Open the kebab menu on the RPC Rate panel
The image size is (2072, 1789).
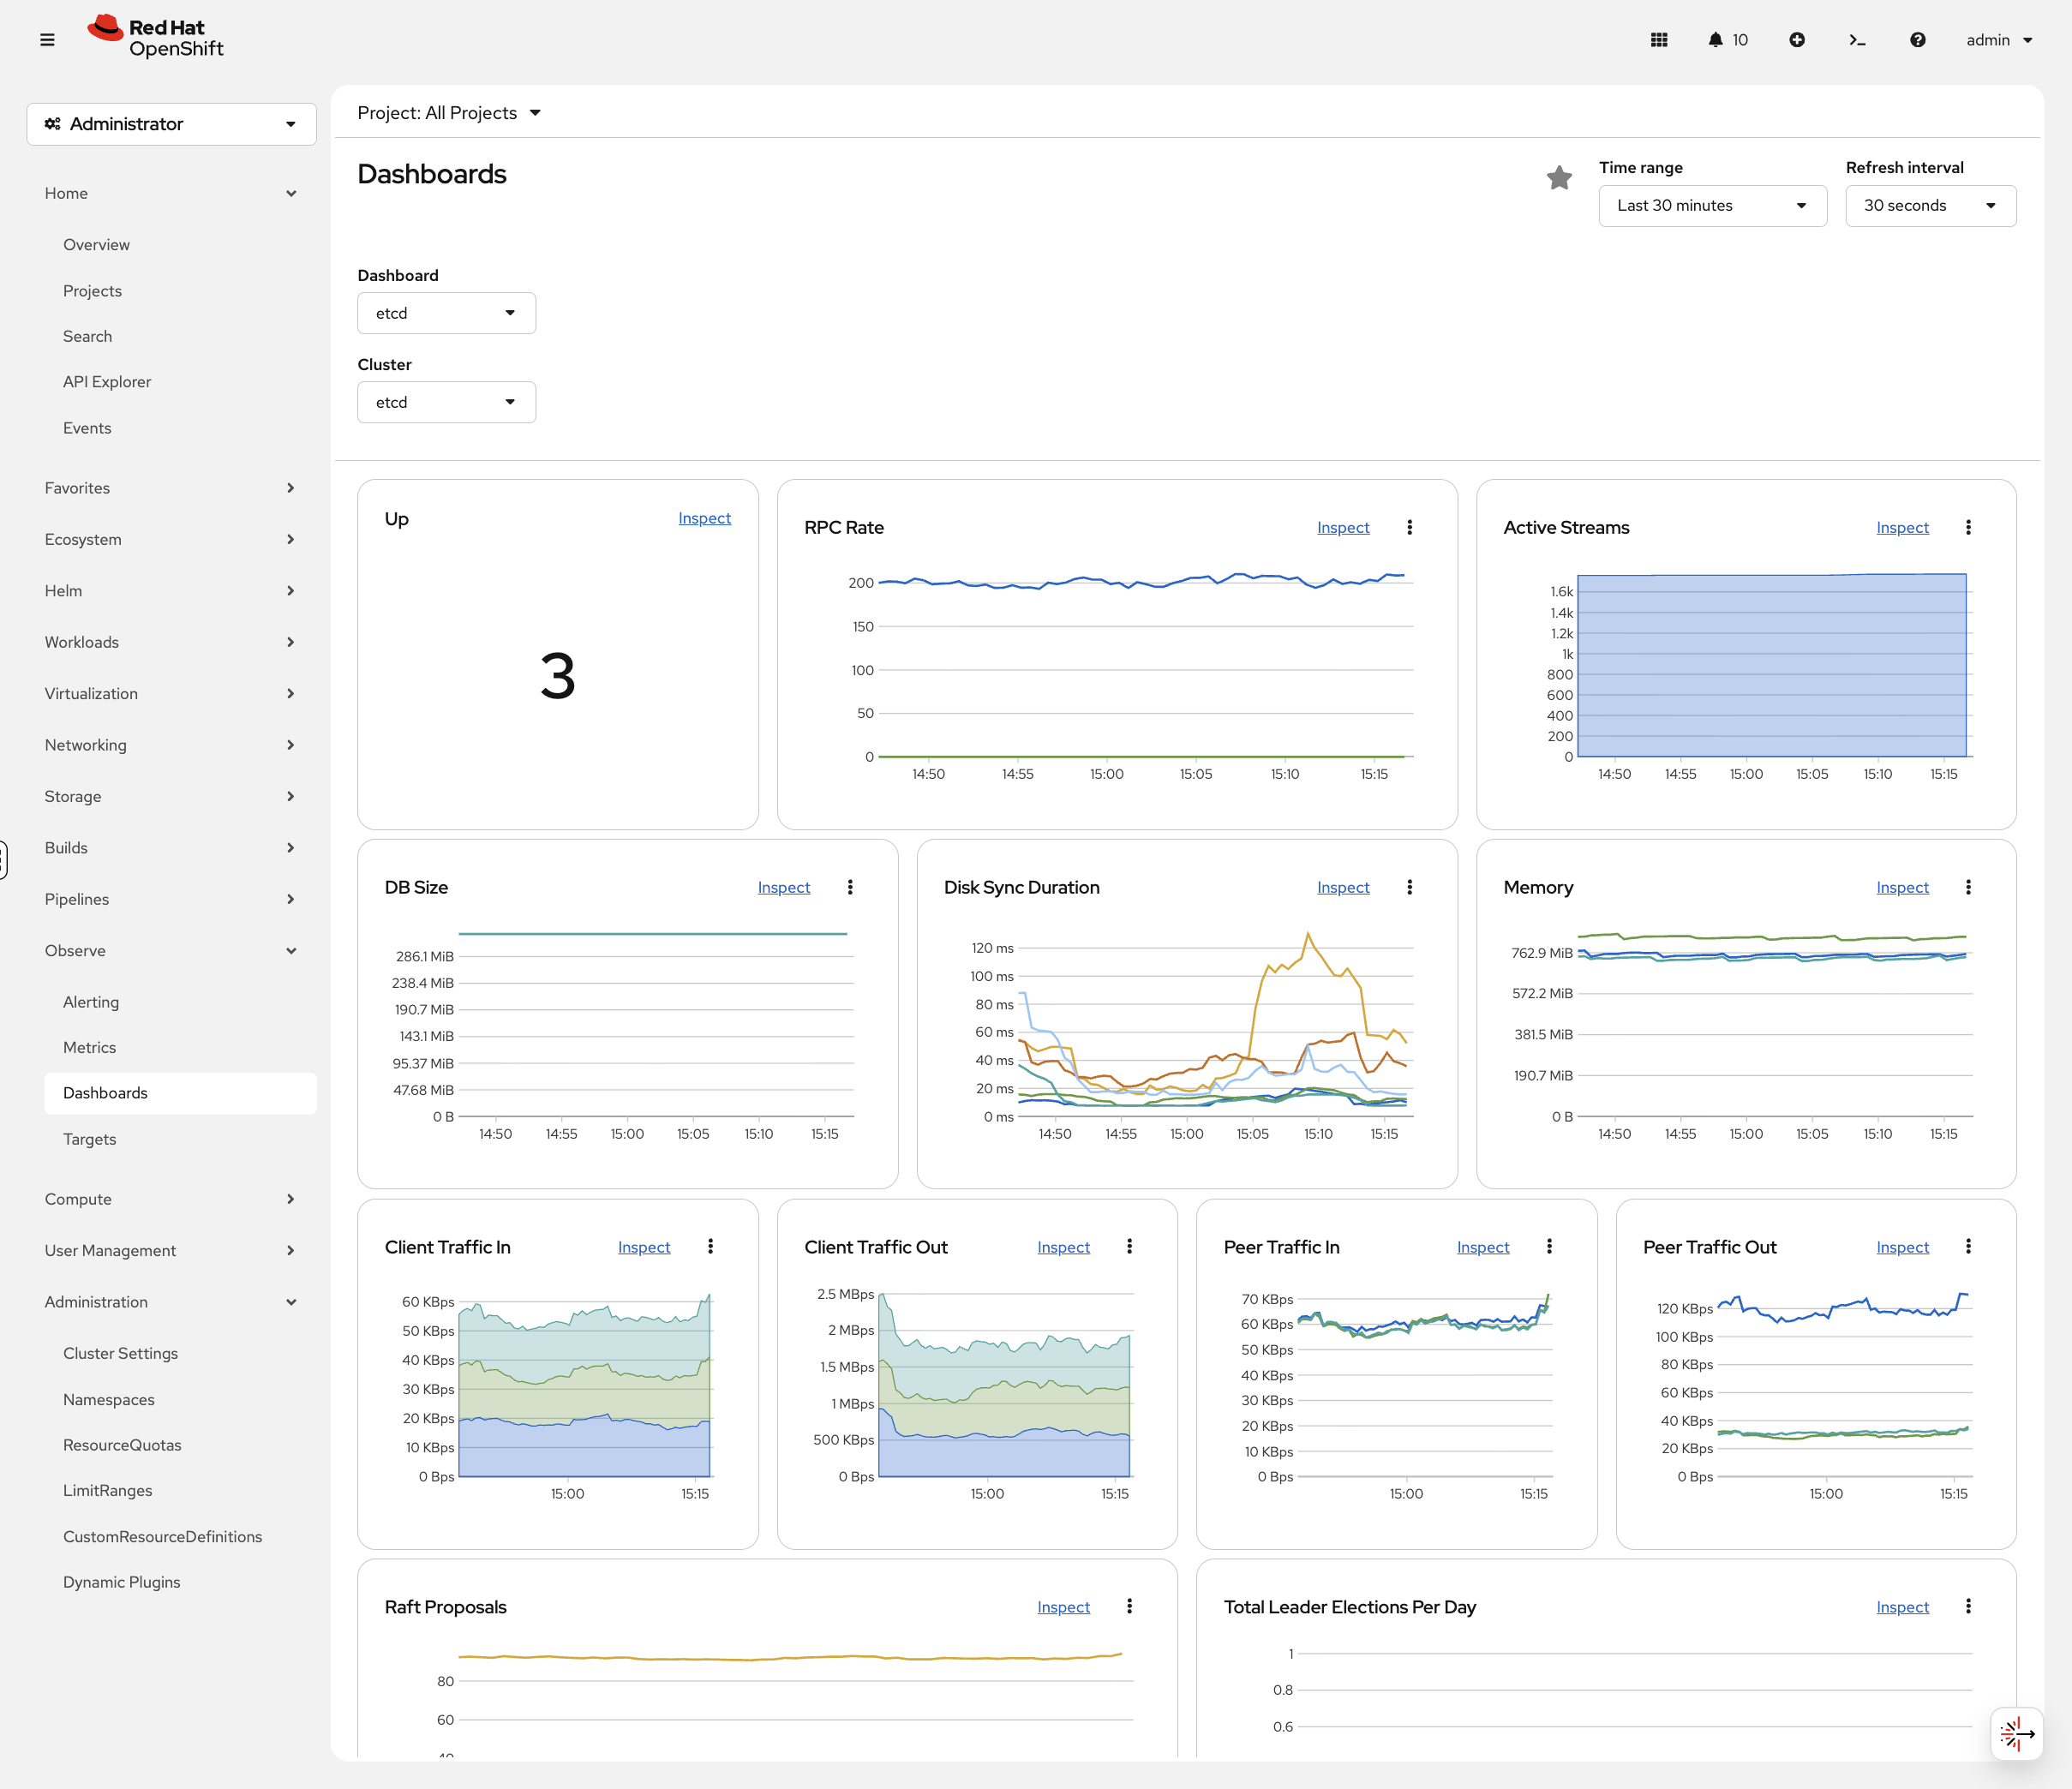tap(1410, 527)
